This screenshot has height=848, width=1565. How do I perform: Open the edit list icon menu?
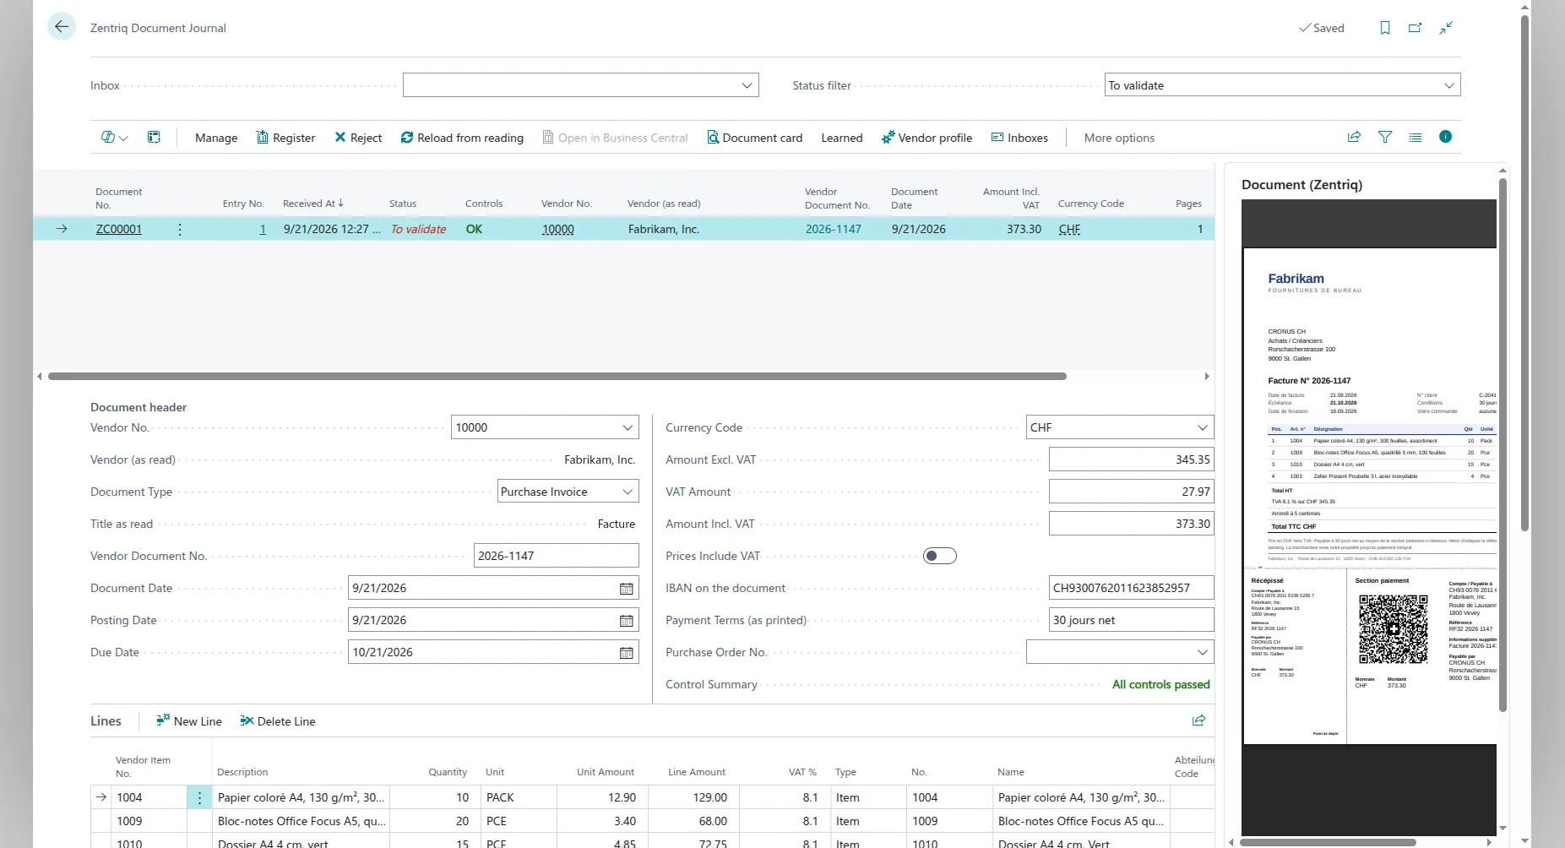(x=115, y=138)
